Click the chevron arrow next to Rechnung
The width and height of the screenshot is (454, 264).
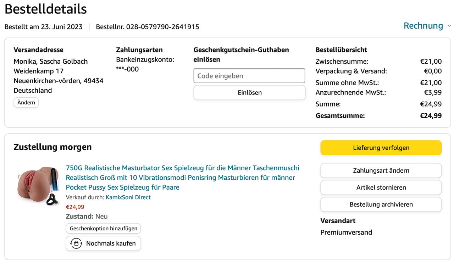pyautogui.click(x=449, y=26)
